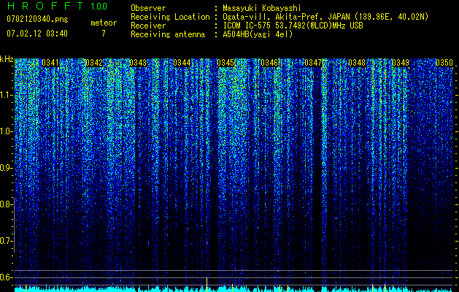Image resolution: width=459 pixels, height=292 pixels.
Task: Click the 0350 time marker
Action: (x=444, y=63)
